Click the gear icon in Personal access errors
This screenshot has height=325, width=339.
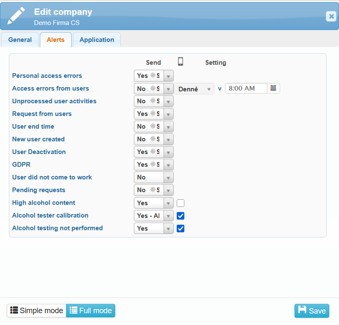[x=153, y=76]
